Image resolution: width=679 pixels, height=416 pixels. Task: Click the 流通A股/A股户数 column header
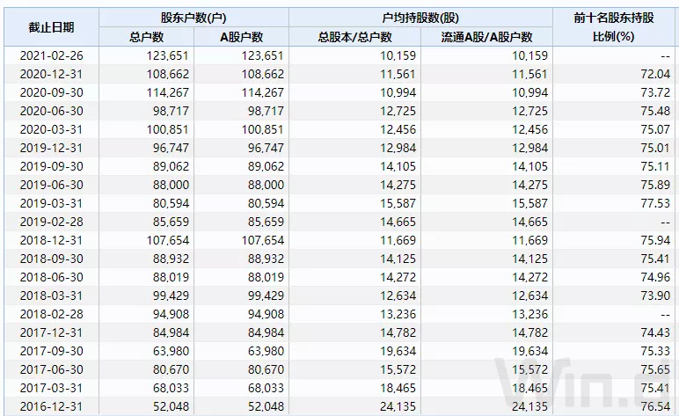click(487, 36)
